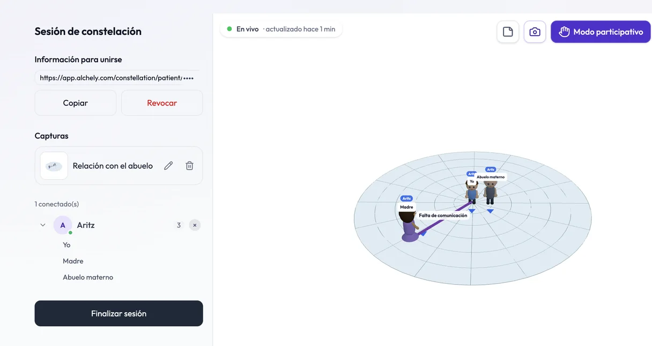Select 'Yo' in Aritz's list

[x=66, y=245]
